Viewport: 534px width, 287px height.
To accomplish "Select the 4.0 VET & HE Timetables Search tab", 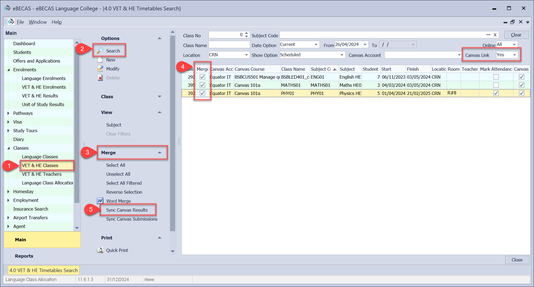I will point(44,270).
